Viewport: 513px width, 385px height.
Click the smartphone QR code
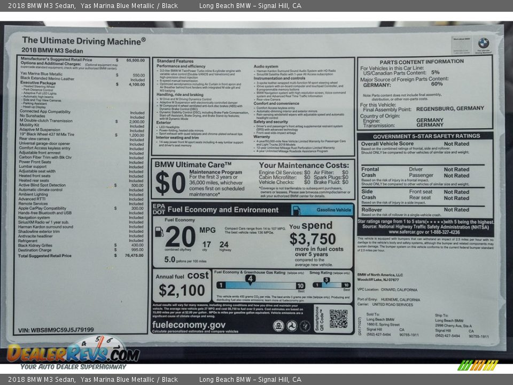(x=338, y=319)
